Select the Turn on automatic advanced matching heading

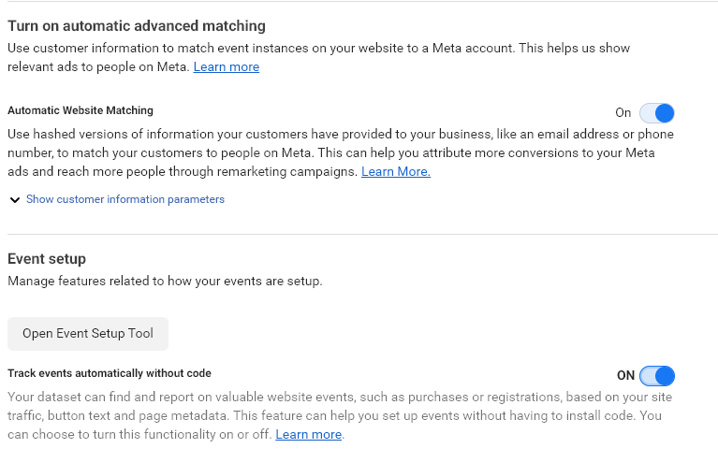[x=137, y=25]
